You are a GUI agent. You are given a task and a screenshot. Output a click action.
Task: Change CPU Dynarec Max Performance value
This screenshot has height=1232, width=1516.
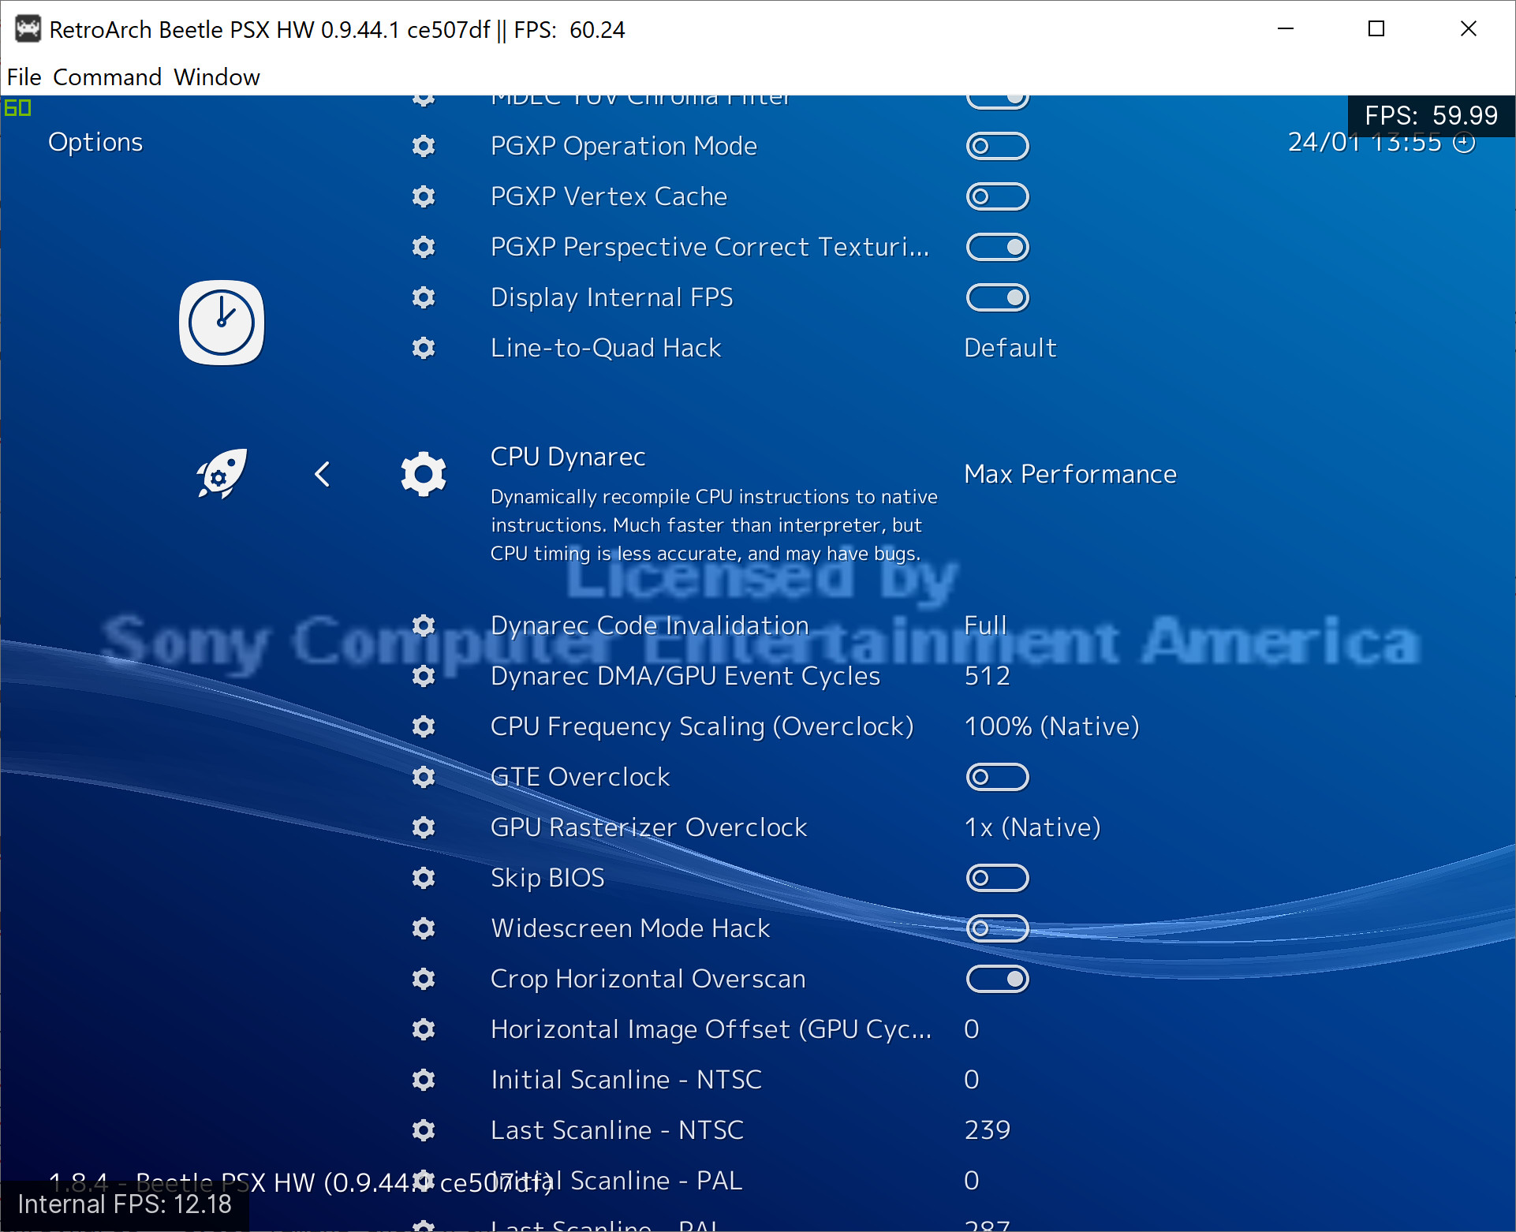[x=1070, y=474]
